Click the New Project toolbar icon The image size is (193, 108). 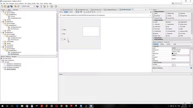point(5,6)
